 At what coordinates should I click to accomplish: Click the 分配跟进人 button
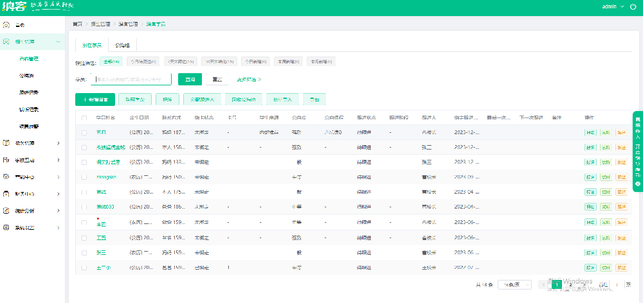pyautogui.click(x=202, y=100)
